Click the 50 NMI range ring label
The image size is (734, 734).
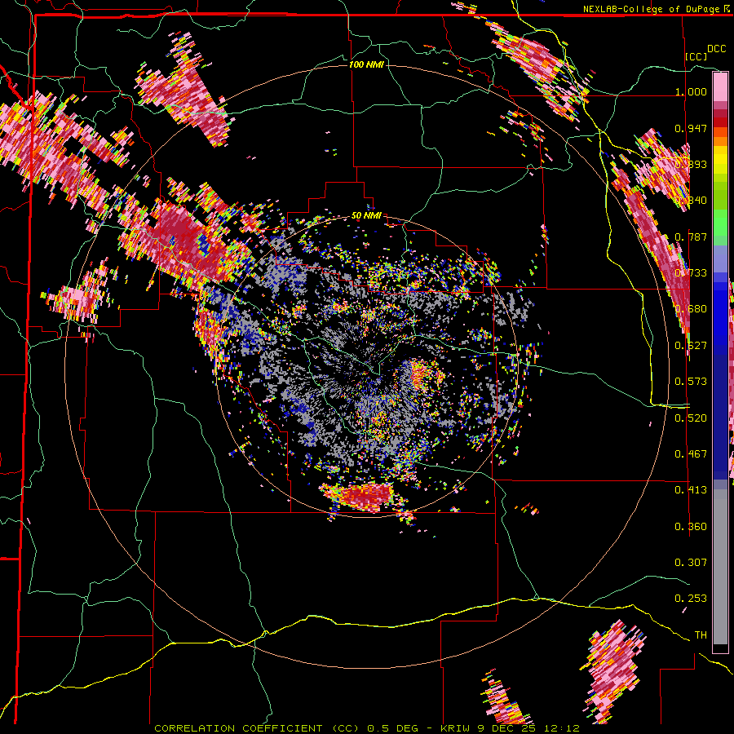[366, 216]
